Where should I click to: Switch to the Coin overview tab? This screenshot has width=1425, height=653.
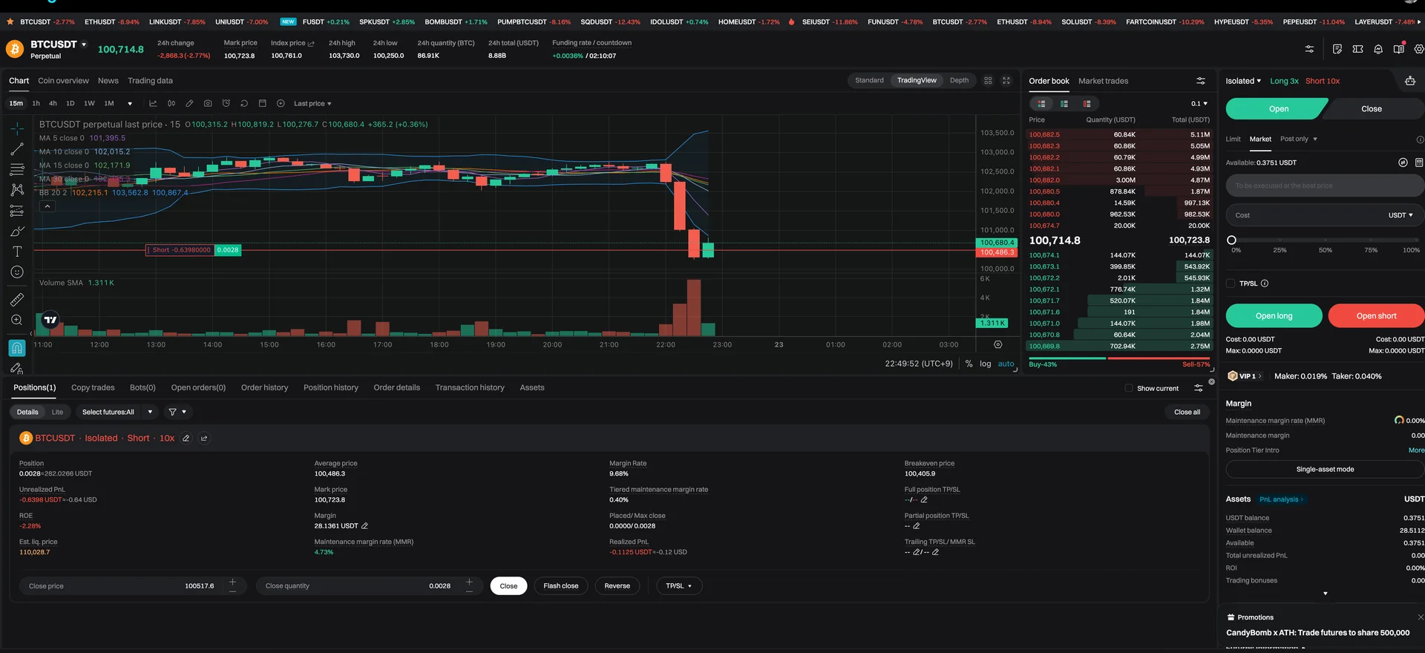point(63,81)
